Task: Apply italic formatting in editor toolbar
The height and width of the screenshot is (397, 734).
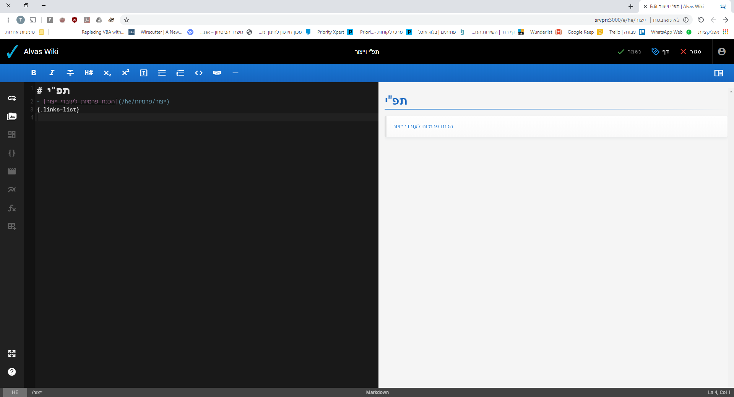Action: 52,73
